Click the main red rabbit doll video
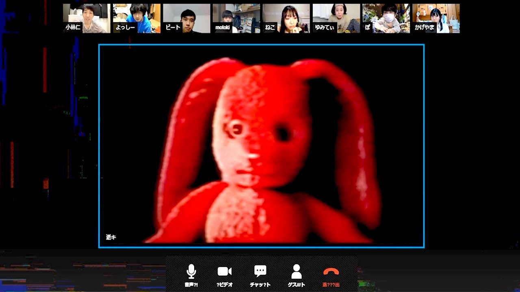This screenshot has height=292, width=520. point(261,146)
